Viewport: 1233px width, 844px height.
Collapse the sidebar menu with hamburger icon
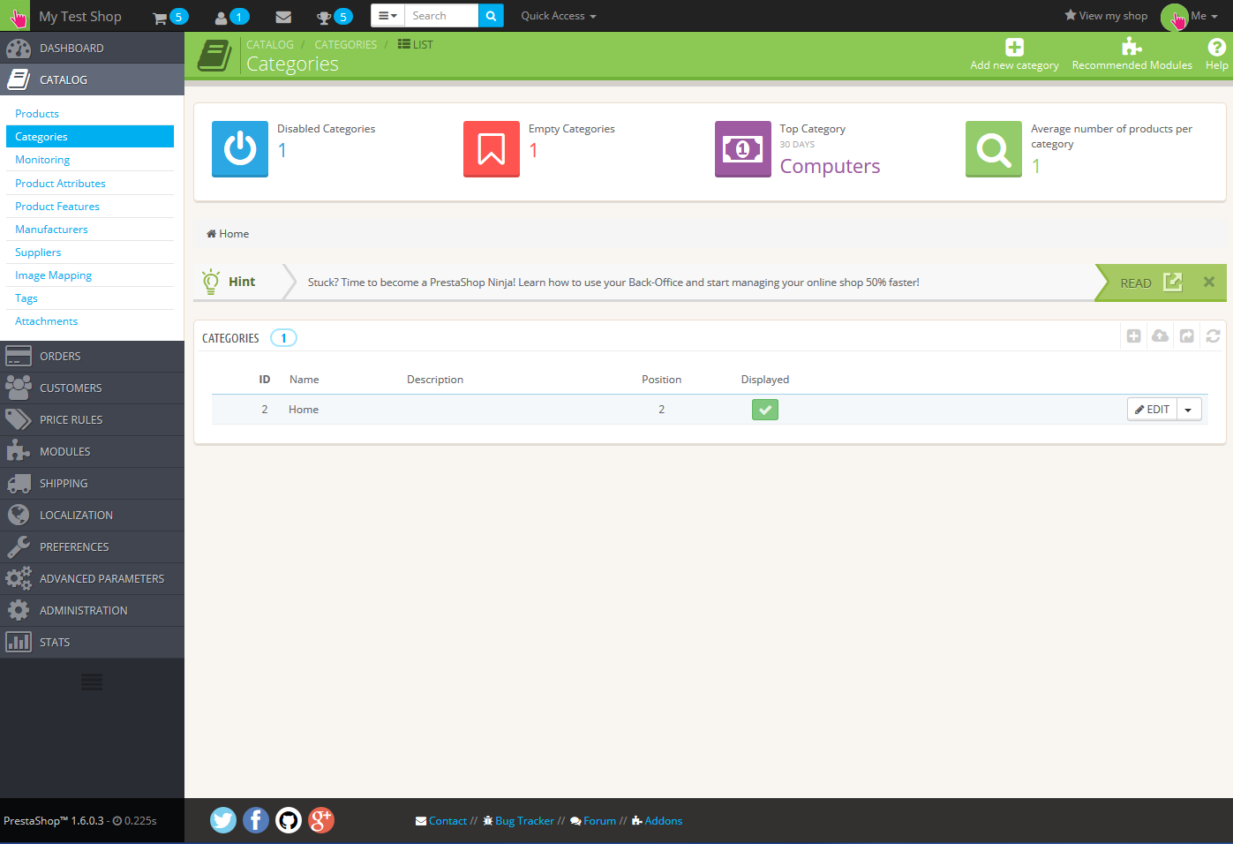pyautogui.click(x=92, y=682)
